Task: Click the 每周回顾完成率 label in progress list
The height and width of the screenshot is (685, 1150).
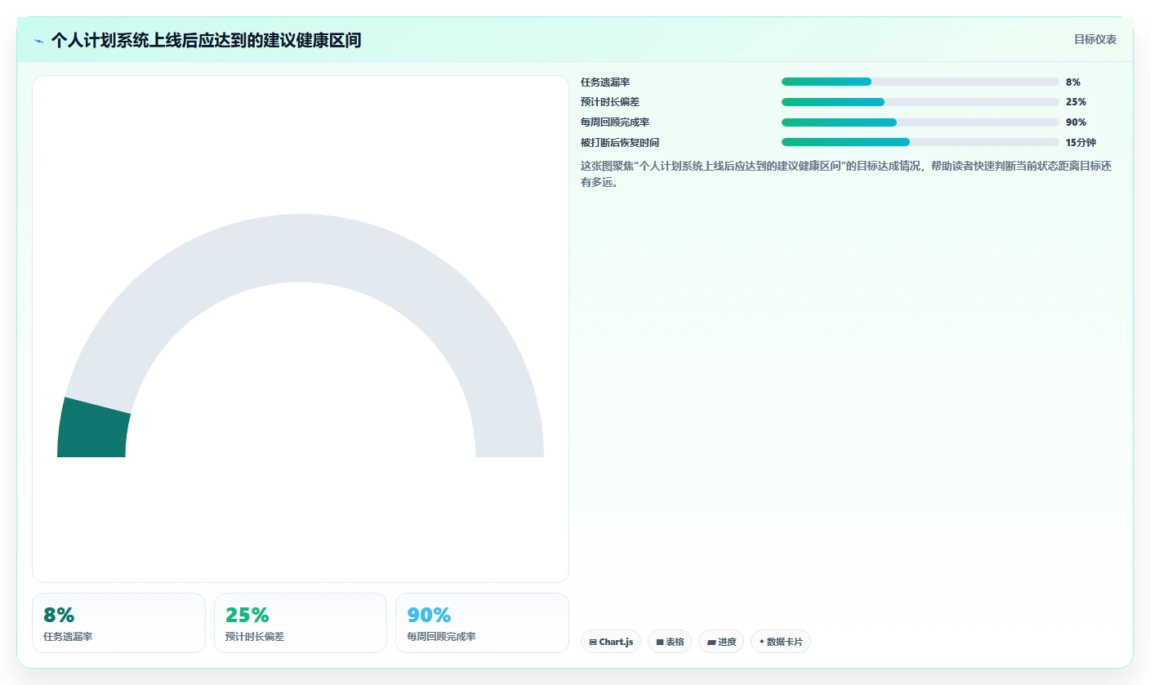Action: pyautogui.click(x=615, y=122)
